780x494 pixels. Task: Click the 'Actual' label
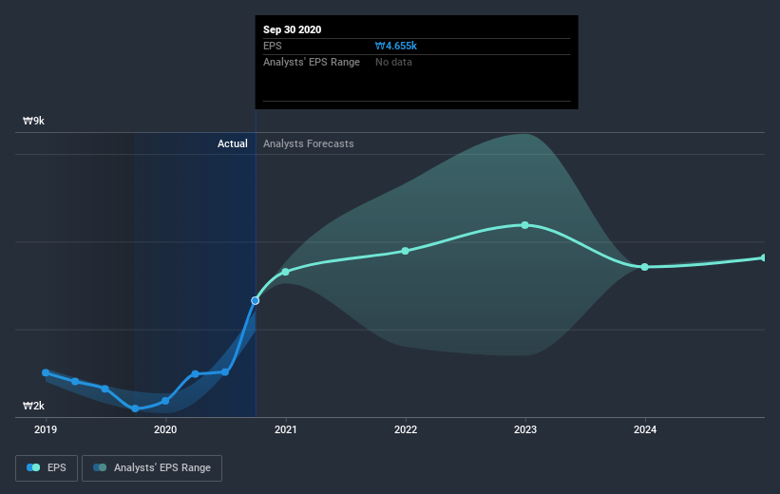[233, 143]
